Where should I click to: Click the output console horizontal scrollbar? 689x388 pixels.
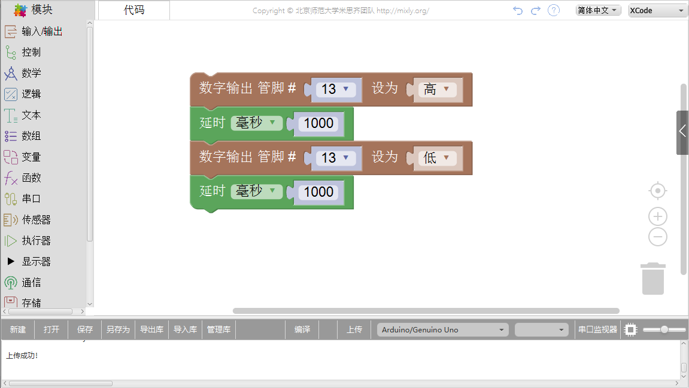[x=60, y=384]
